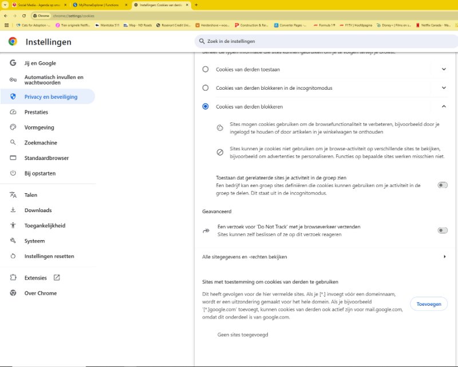Viewport: 458px width, 367px height.
Task: Click the Do Not Track arrow icon
Action: (206, 230)
